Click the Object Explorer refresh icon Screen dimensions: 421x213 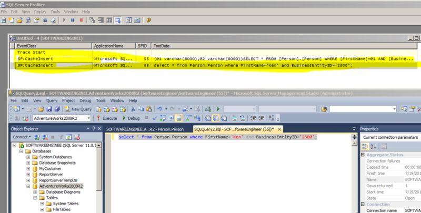pos(69,137)
